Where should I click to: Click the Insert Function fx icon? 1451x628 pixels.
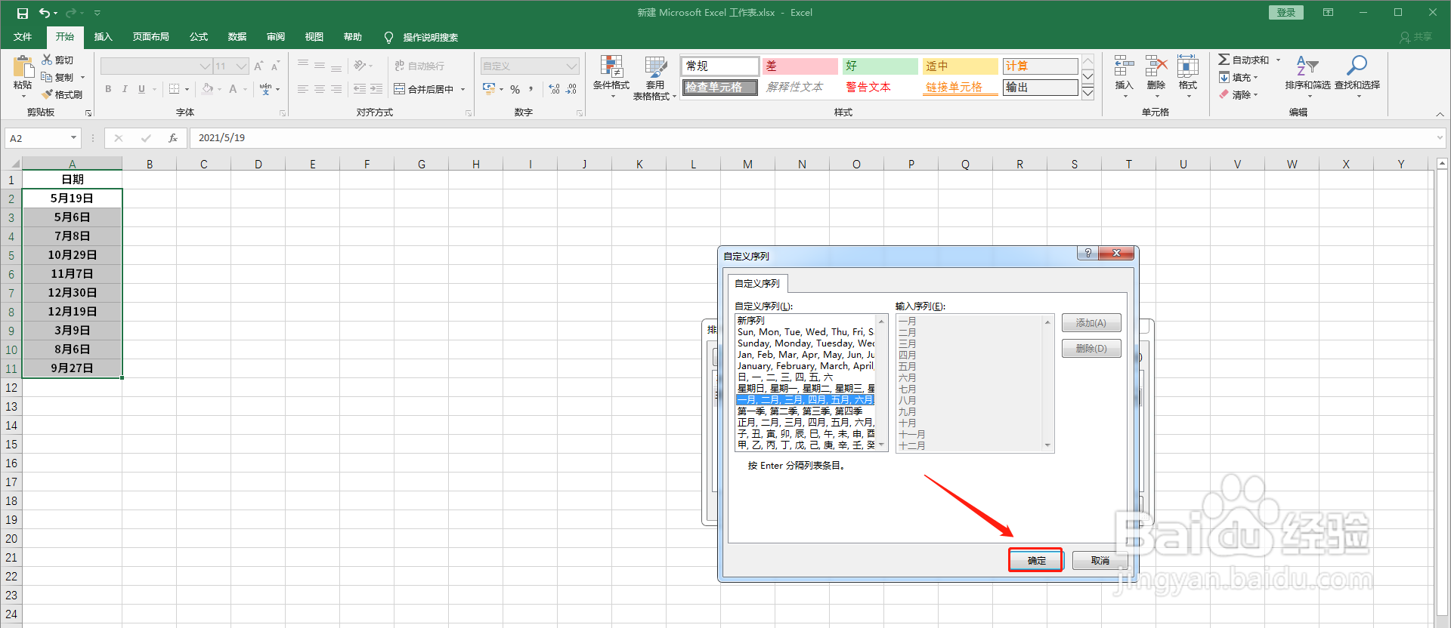pyautogui.click(x=173, y=138)
